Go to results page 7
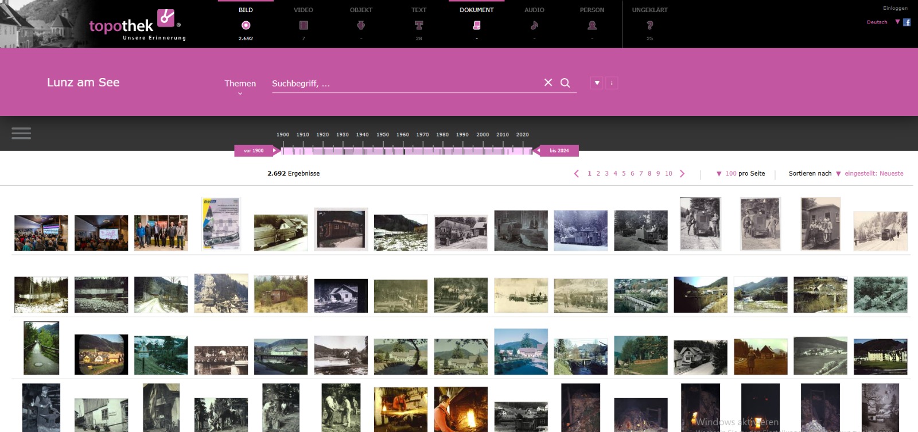 [641, 173]
